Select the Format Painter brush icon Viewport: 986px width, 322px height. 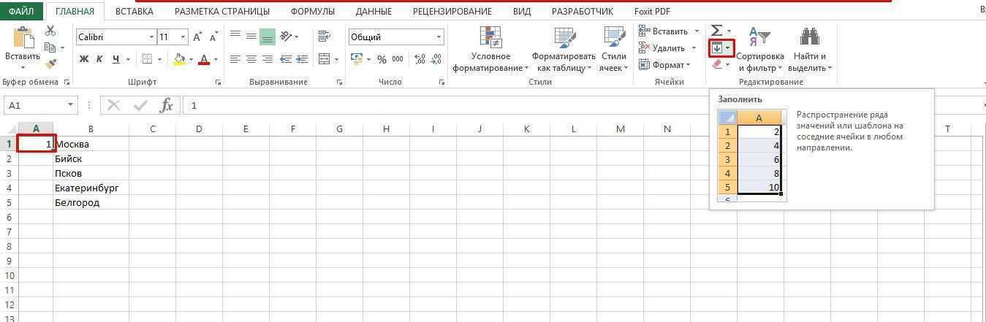[50, 65]
